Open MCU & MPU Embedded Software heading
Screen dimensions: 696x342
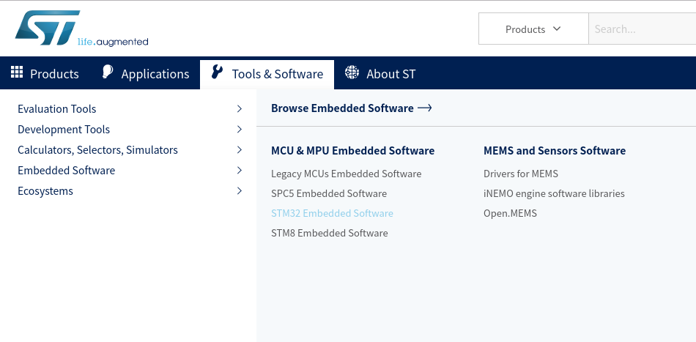(x=352, y=150)
